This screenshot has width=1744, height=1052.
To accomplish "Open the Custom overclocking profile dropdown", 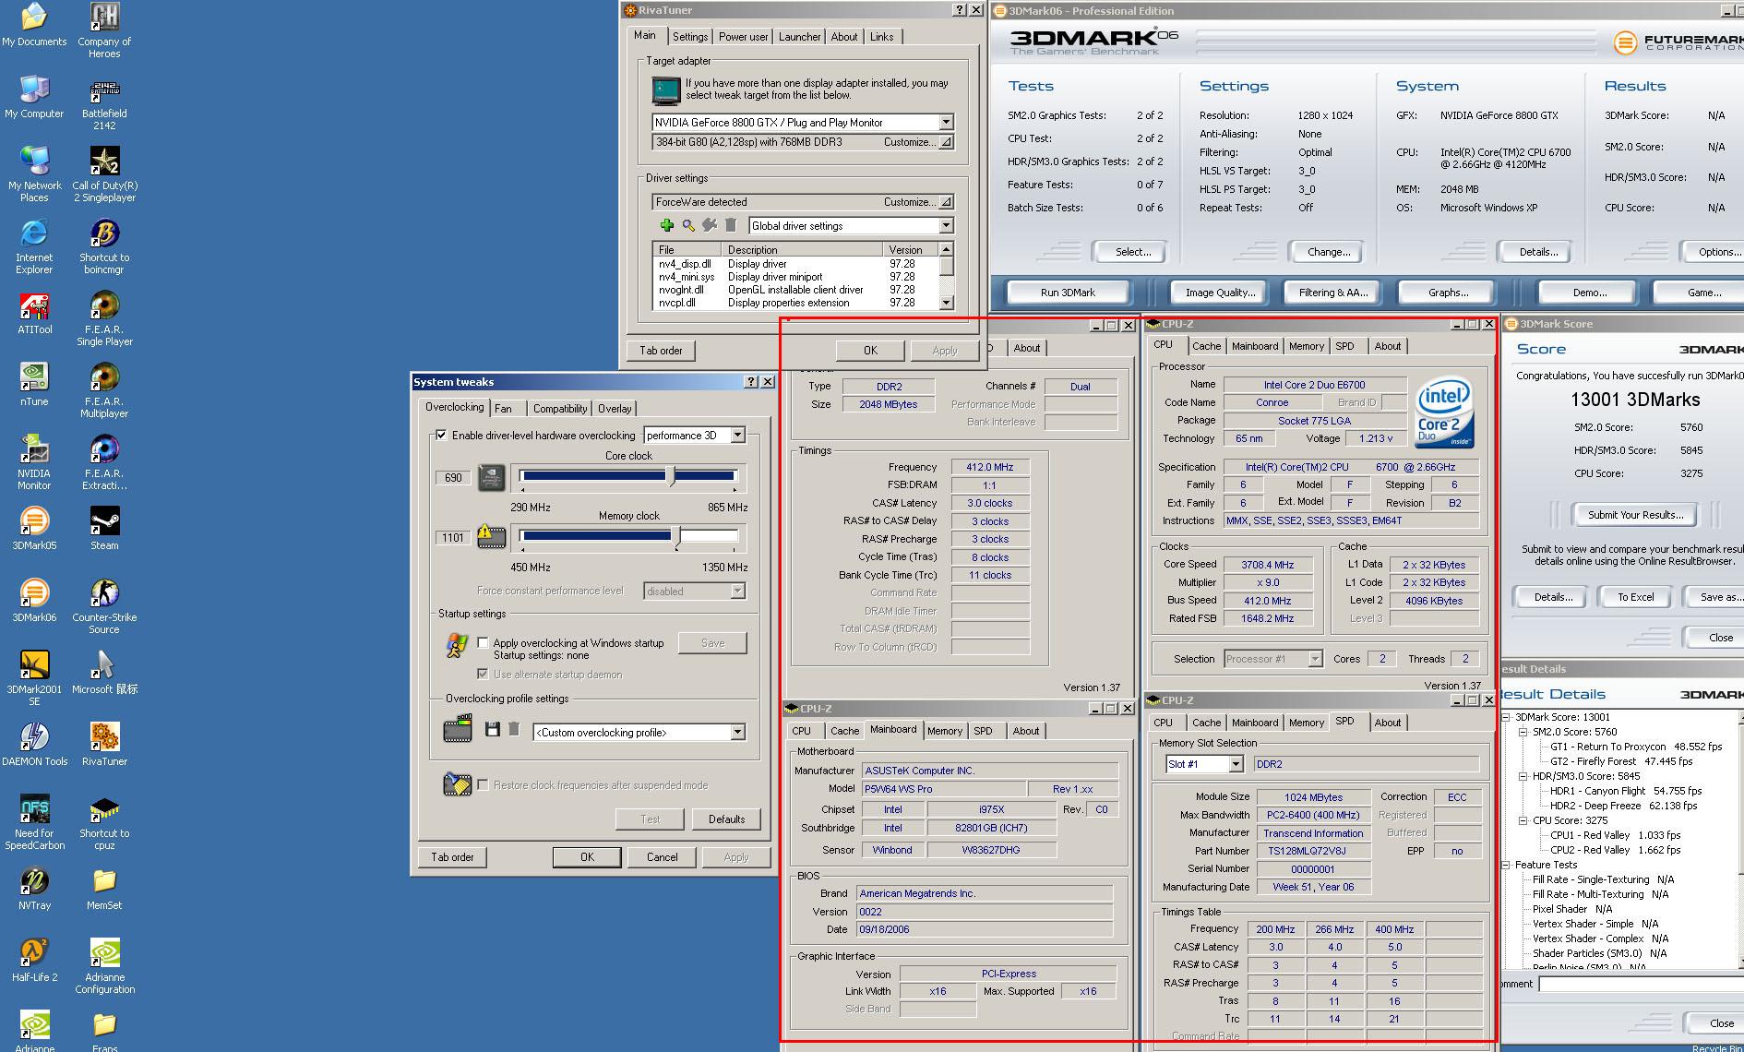I will pyautogui.click(x=737, y=732).
